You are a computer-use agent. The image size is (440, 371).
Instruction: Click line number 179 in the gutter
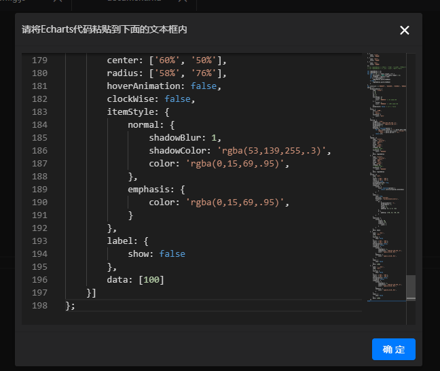point(39,60)
